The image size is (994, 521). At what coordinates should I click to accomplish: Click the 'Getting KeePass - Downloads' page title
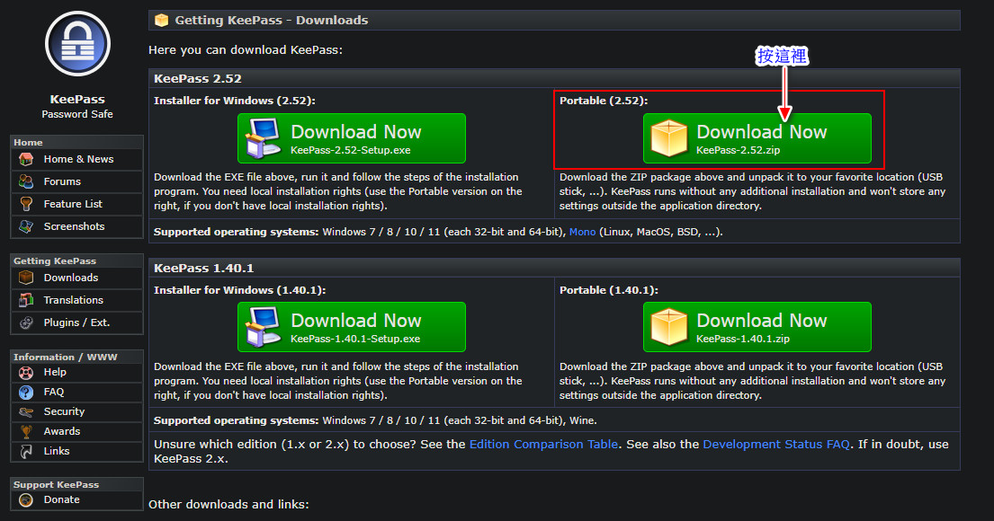pos(272,21)
